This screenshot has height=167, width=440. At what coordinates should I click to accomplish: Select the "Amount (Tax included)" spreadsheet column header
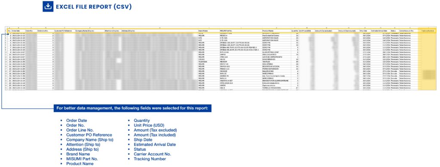(347, 31)
